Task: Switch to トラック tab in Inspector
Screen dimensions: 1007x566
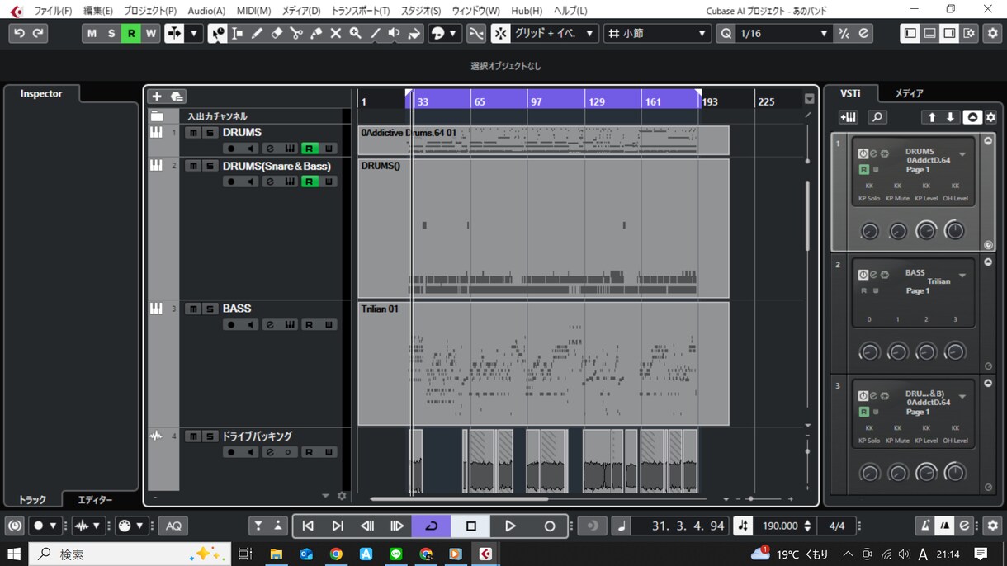Action: click(33, 499)
